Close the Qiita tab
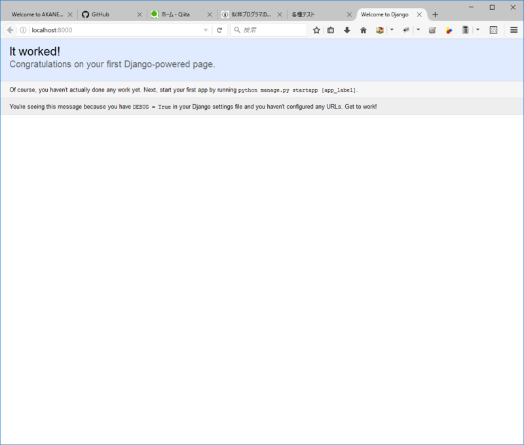 [210, 14]
